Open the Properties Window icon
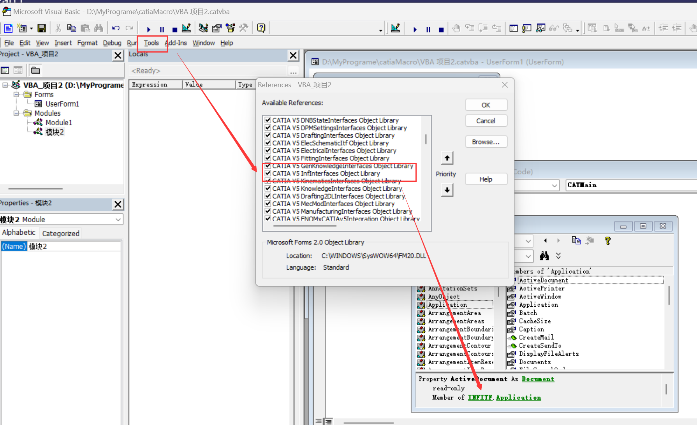The height and width of the screenshot is (425, 697). [217, 28]
